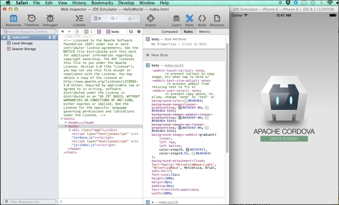Click the resource count showing 6
Viewport: 339px width, 205px height.
click(98, 19)
